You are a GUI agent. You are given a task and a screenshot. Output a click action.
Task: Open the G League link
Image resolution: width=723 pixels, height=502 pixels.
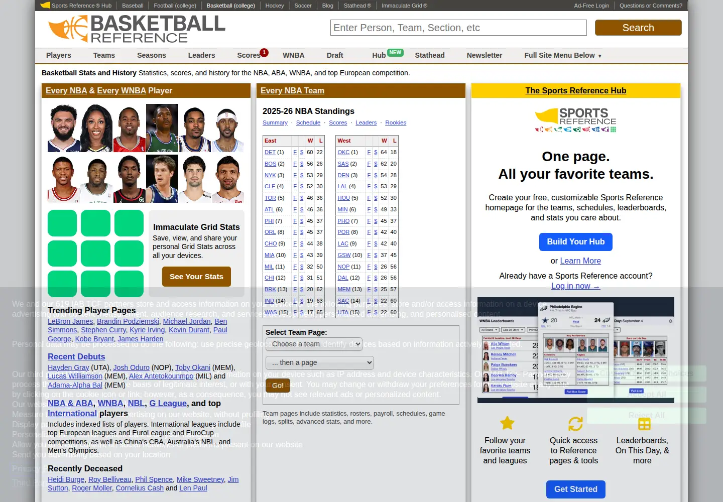point(168,404)
